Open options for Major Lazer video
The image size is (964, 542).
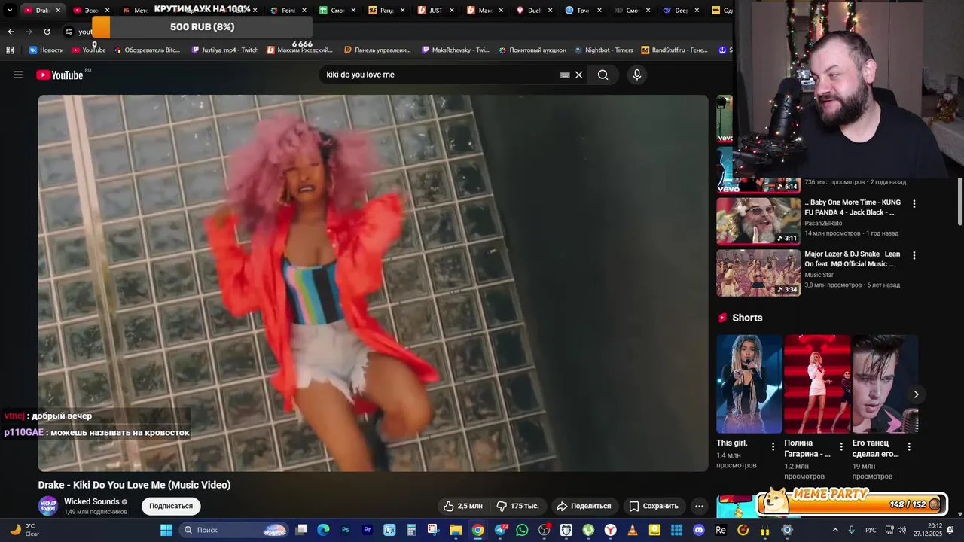(914, 256)
